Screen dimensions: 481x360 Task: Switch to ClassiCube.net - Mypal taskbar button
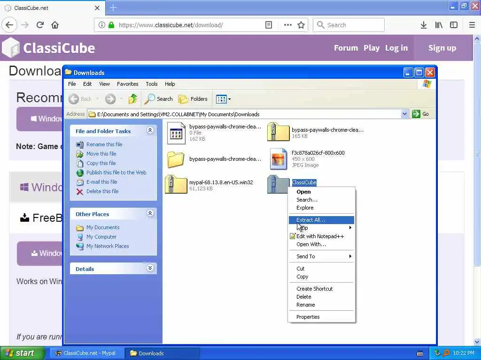(86, 353)
